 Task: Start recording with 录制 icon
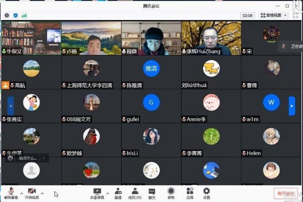pos(171,193)
